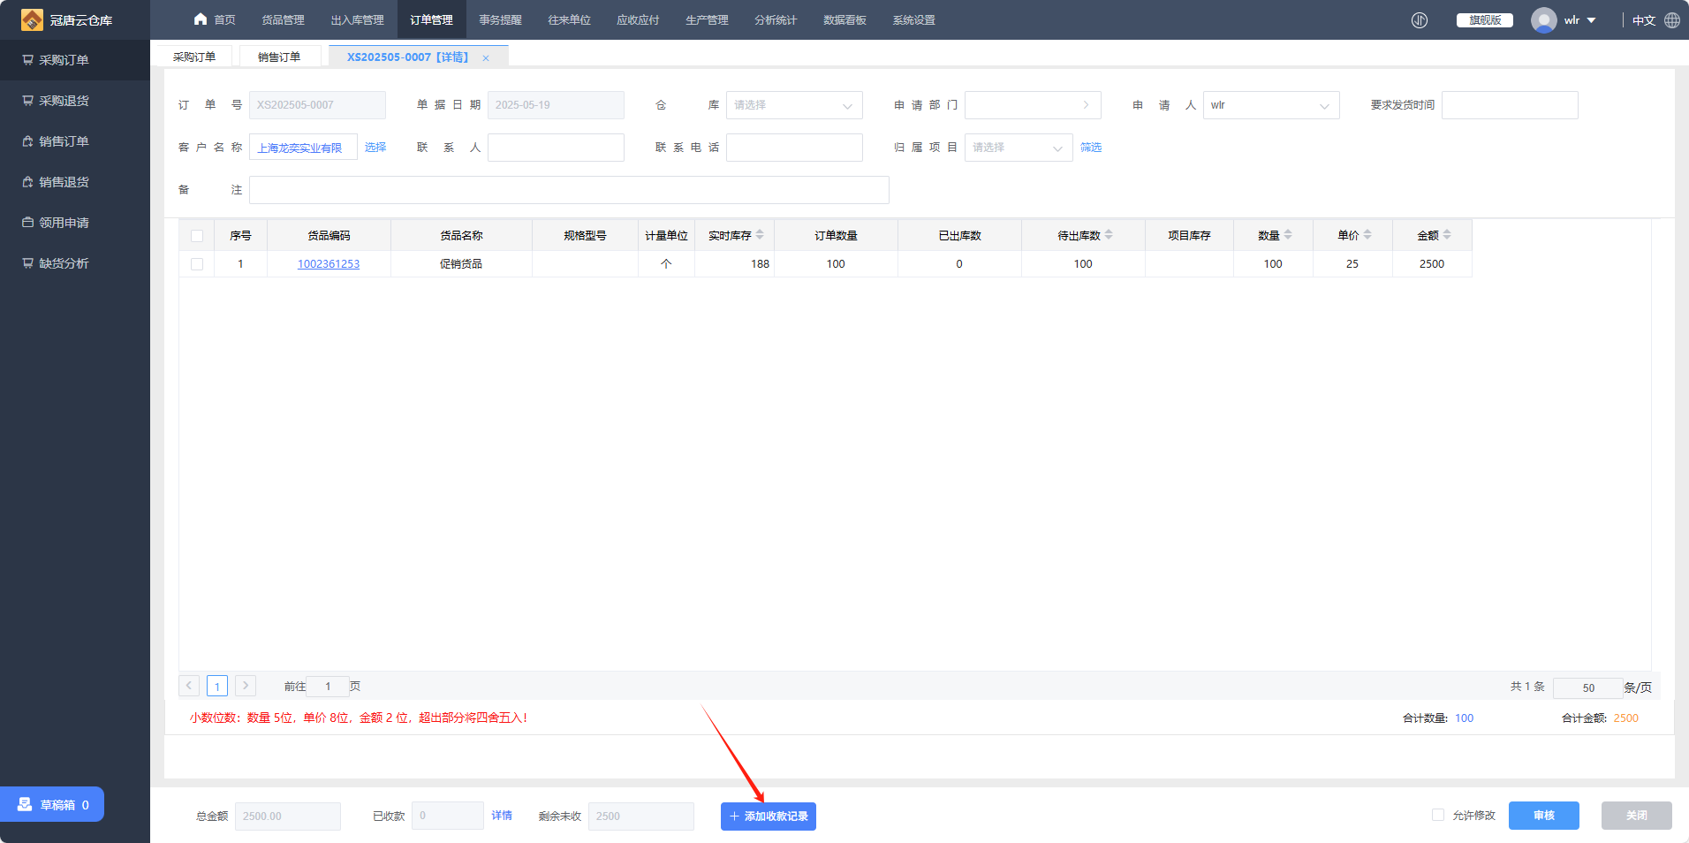Sort by 数量 column arrows
This screenshot has height=843, width=1689.
click(1288, 235)
